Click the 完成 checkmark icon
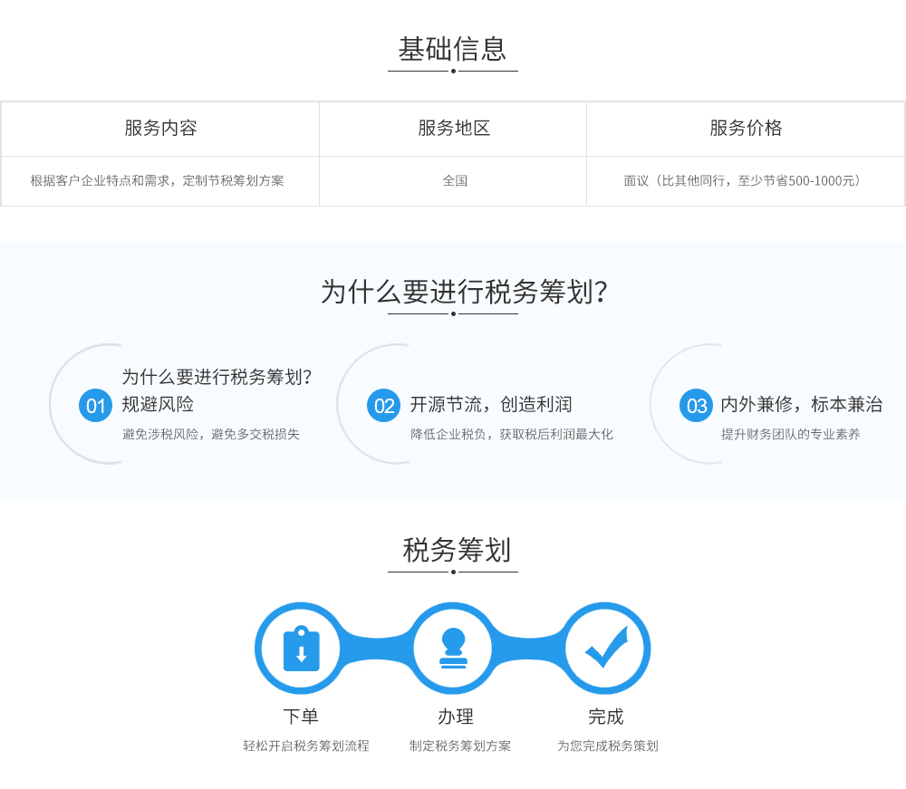This screenshot has width=906, height=789. coord(606,648)
